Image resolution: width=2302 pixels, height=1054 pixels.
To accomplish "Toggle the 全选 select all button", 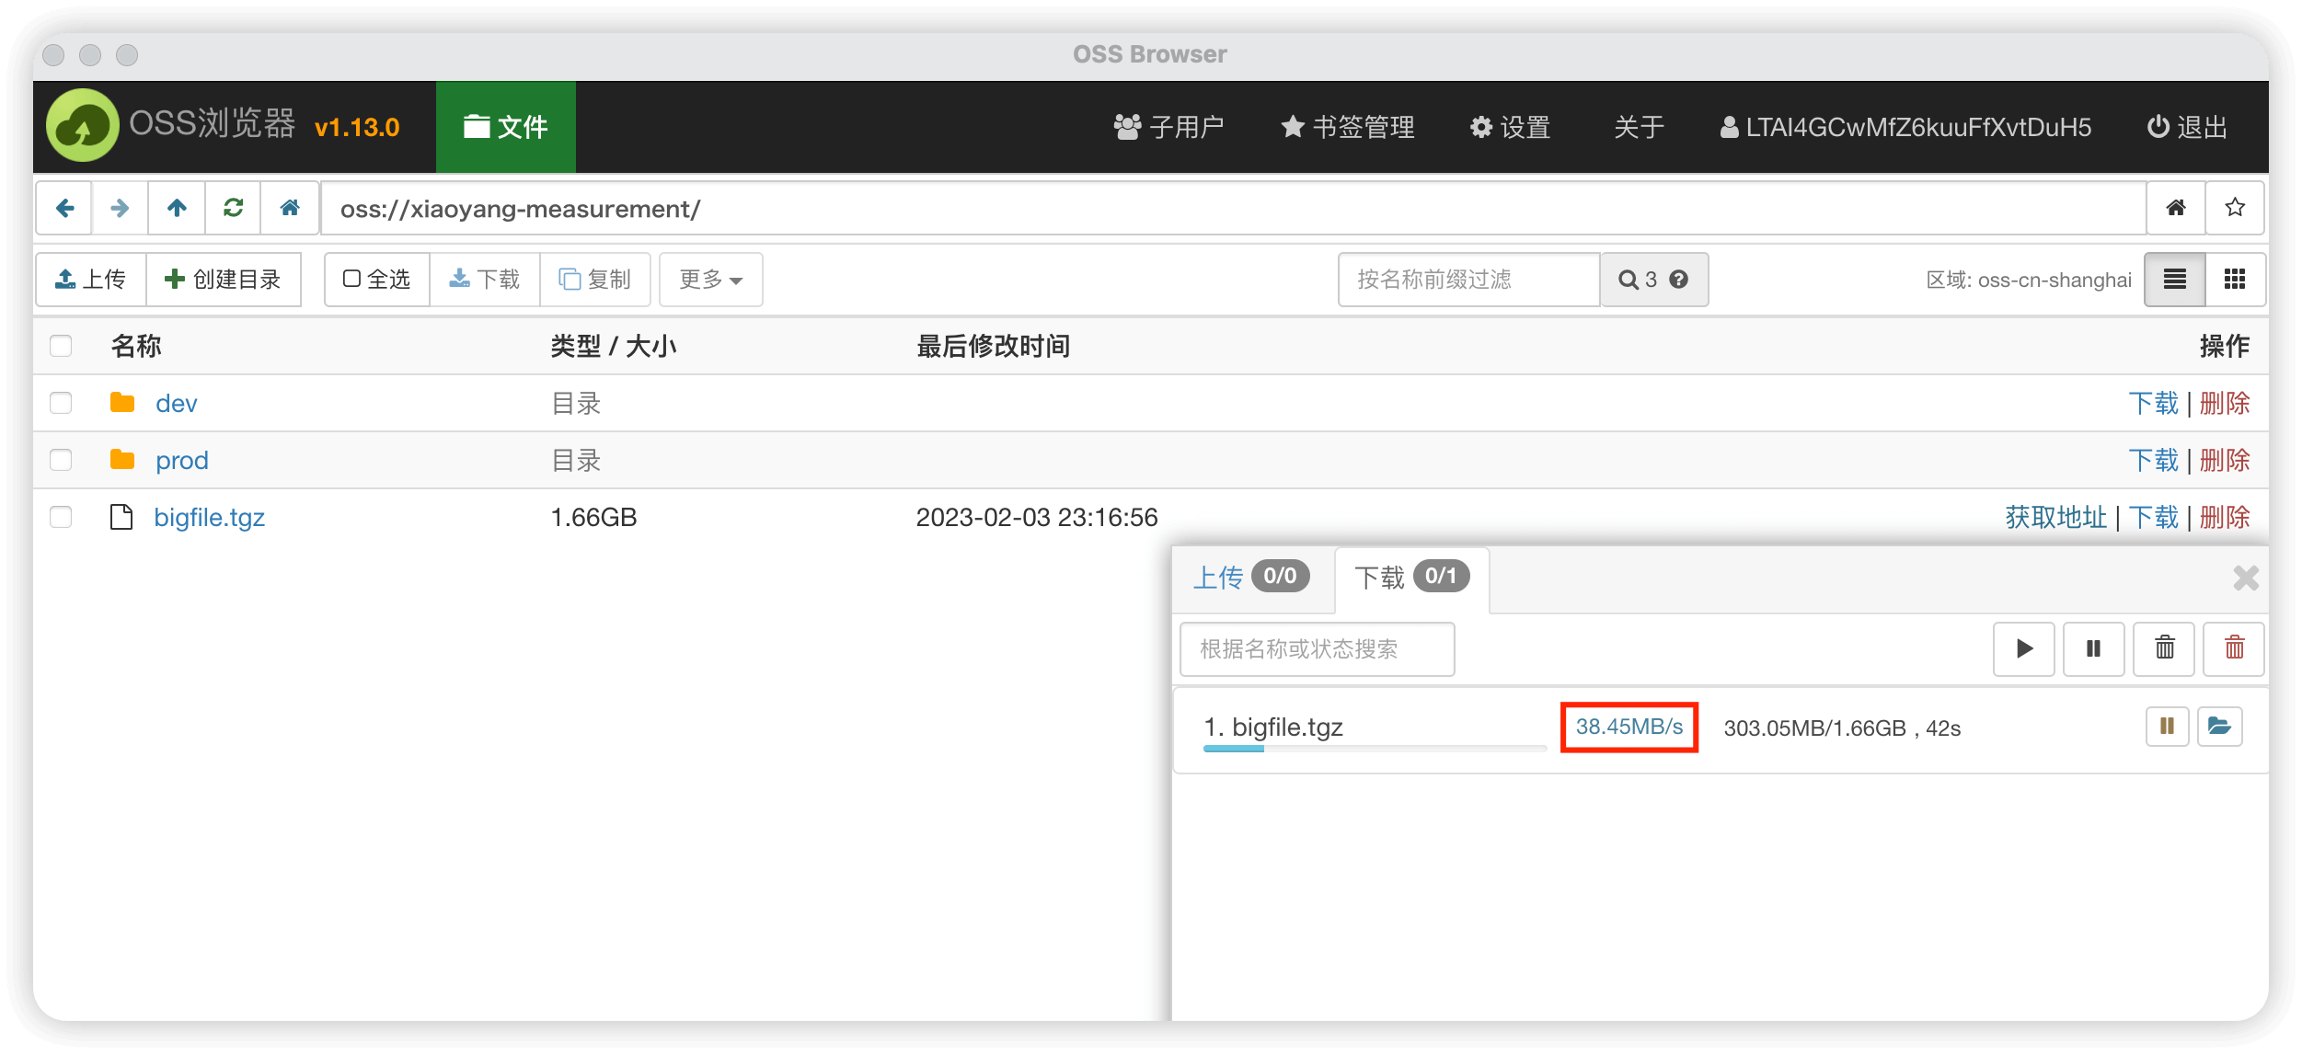I will (377, 280).
